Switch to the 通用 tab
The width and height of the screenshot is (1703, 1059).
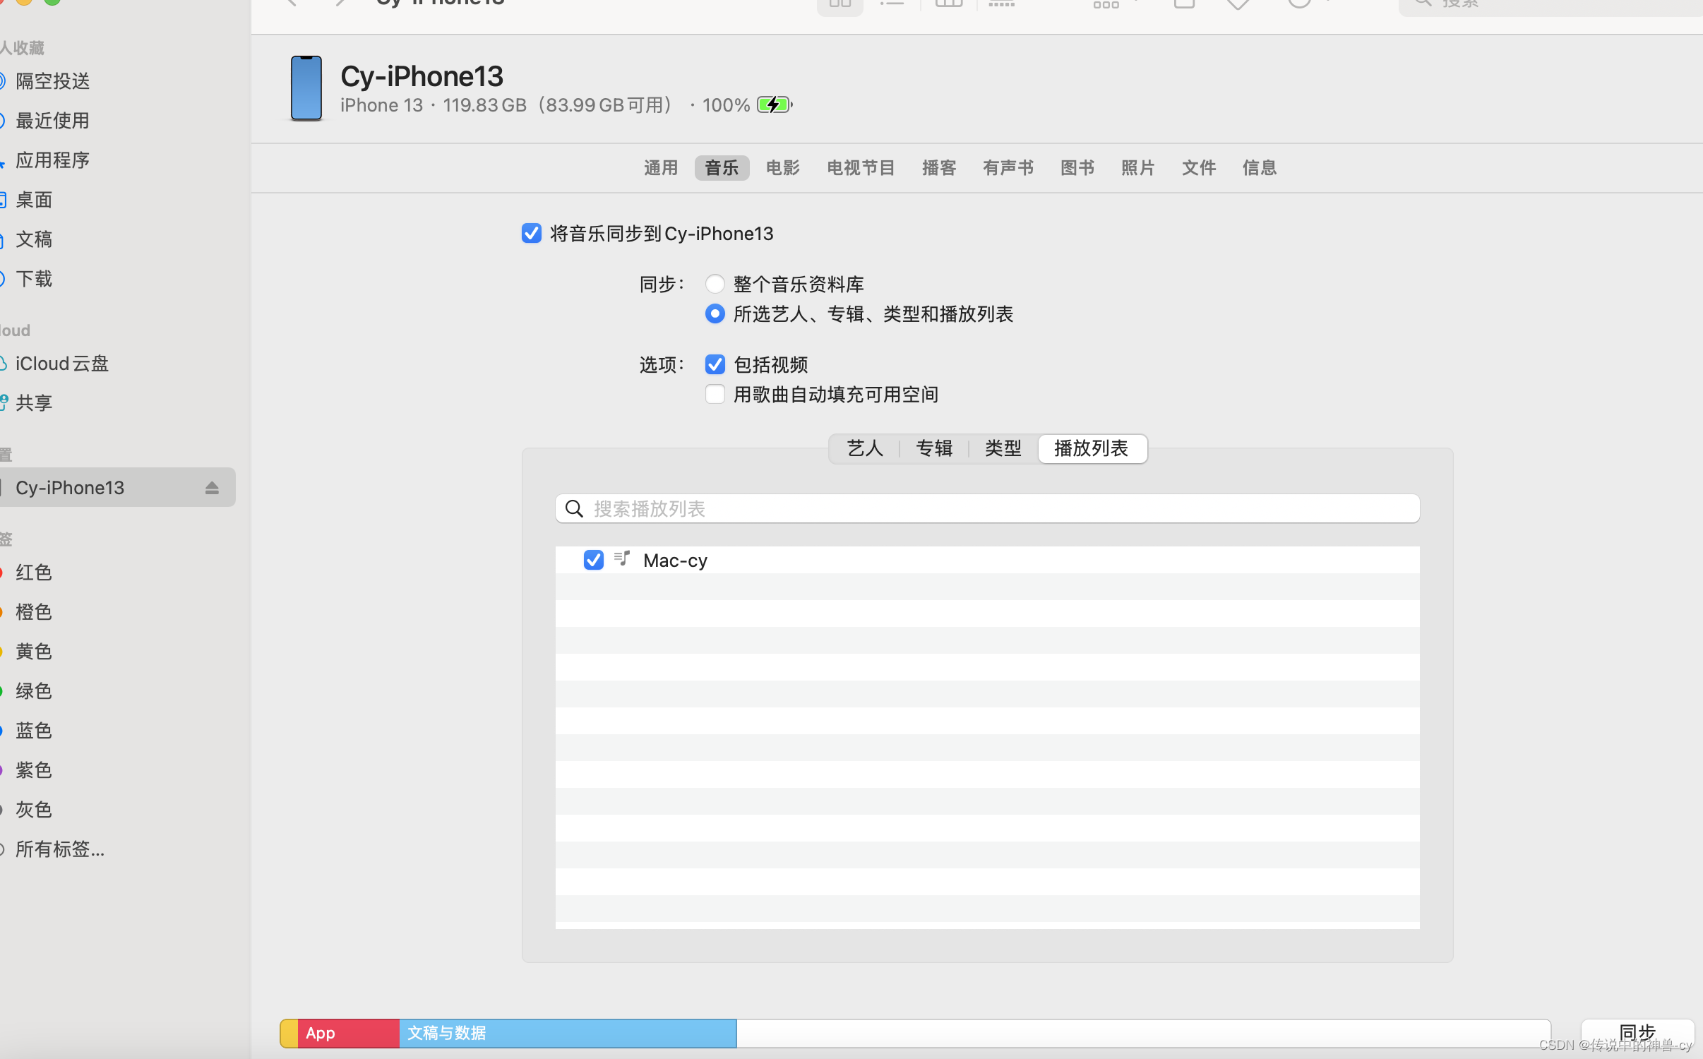pyautogui.click(x=661, y=168)
